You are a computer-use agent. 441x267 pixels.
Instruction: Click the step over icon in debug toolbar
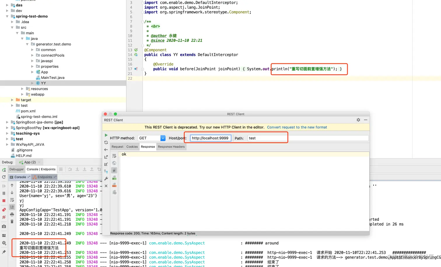click(x=70, y=169)
